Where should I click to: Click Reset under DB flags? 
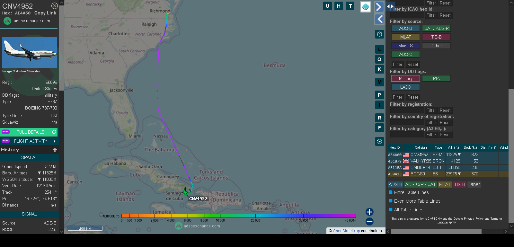click(x=412, y=97)
